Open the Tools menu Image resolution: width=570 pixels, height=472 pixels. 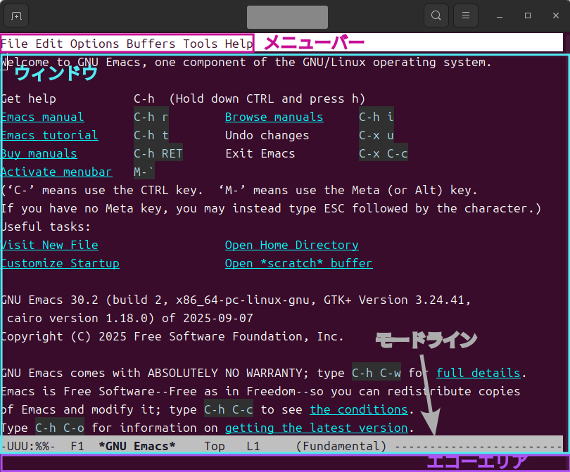pyautogui.click(x=201, y=44)
